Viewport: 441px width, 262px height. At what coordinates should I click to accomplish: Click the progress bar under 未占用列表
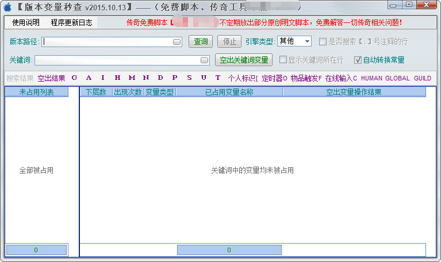(x=36, y=250)
